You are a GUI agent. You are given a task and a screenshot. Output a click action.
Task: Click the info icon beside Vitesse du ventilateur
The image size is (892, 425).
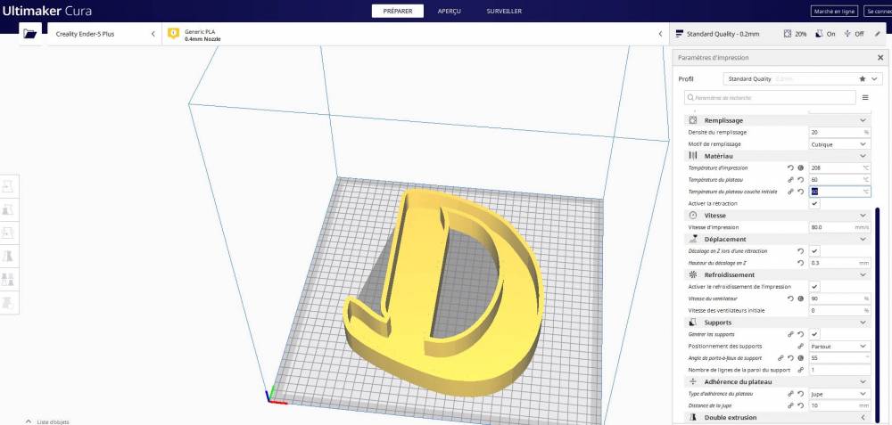click(800, 298)
